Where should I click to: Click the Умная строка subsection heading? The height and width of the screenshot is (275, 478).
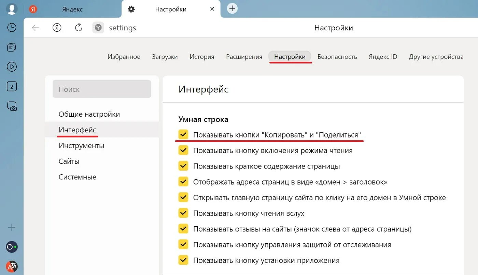click(x=203, y=119)
